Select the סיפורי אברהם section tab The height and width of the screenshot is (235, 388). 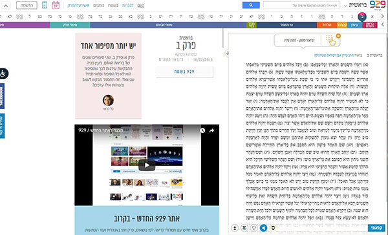click(x=164, y=25)
